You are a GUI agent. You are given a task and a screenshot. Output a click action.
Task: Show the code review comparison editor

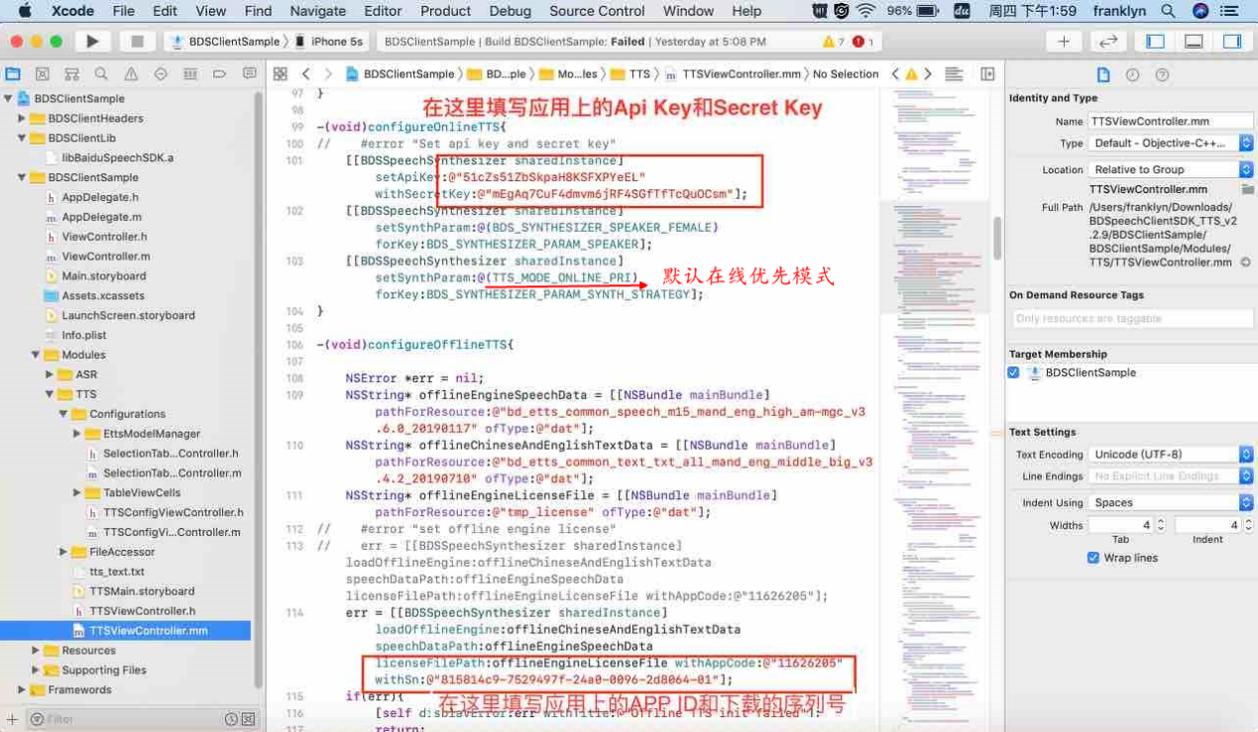(1107, 42)
